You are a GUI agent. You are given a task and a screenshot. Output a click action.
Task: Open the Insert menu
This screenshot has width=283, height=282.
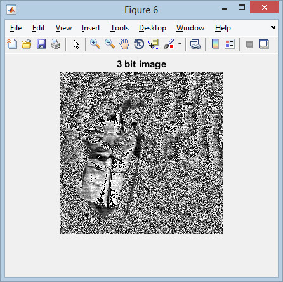point(91,28)
